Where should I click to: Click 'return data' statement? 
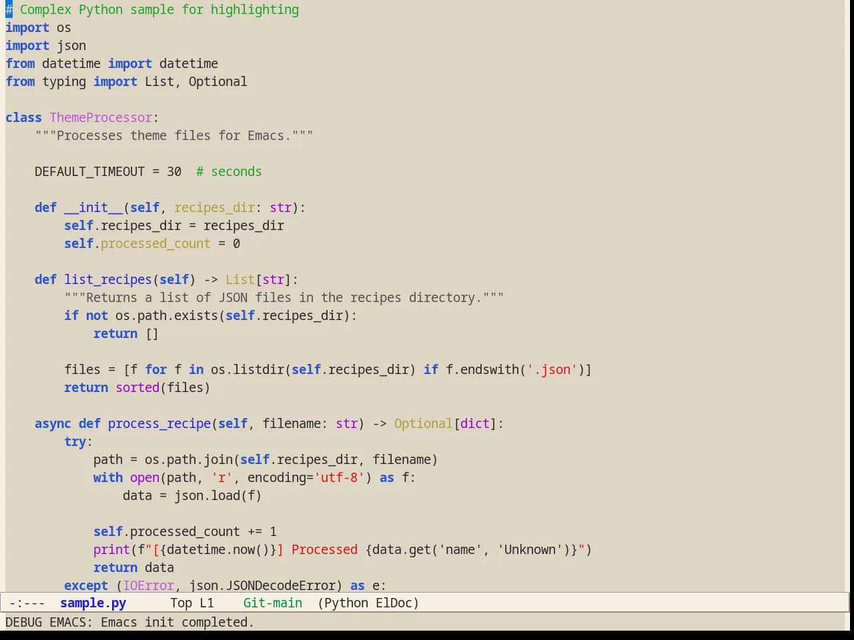pos(133,568)
